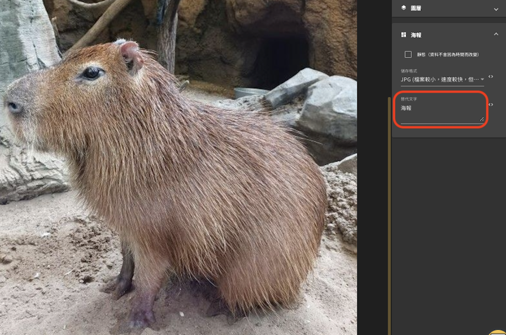Click the code icon beside the 替代文字 field
Screen dimensions: 506x335
click(x=491, y=105)
